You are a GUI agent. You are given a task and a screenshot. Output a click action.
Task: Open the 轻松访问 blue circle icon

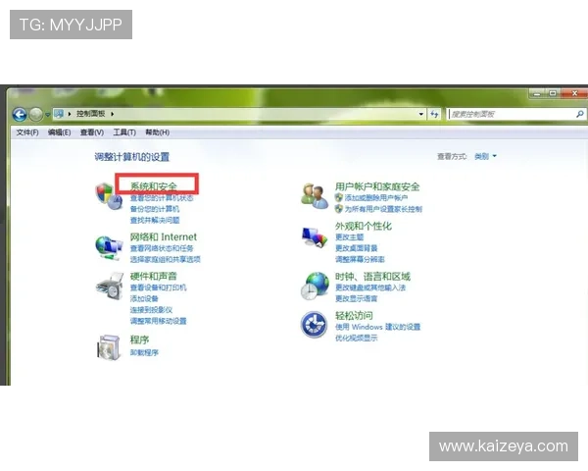click(315, 325)
